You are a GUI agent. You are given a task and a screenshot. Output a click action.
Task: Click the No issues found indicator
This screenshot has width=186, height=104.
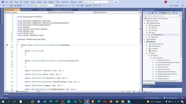pyautogui.click(x=22, y=92)
